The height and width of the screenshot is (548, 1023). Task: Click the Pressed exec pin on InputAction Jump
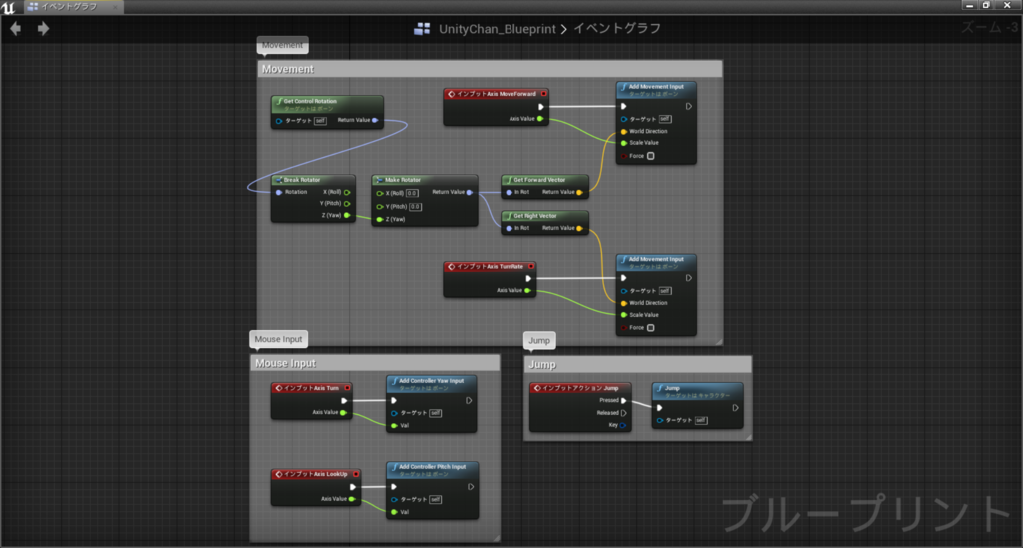tap(623, 400)
